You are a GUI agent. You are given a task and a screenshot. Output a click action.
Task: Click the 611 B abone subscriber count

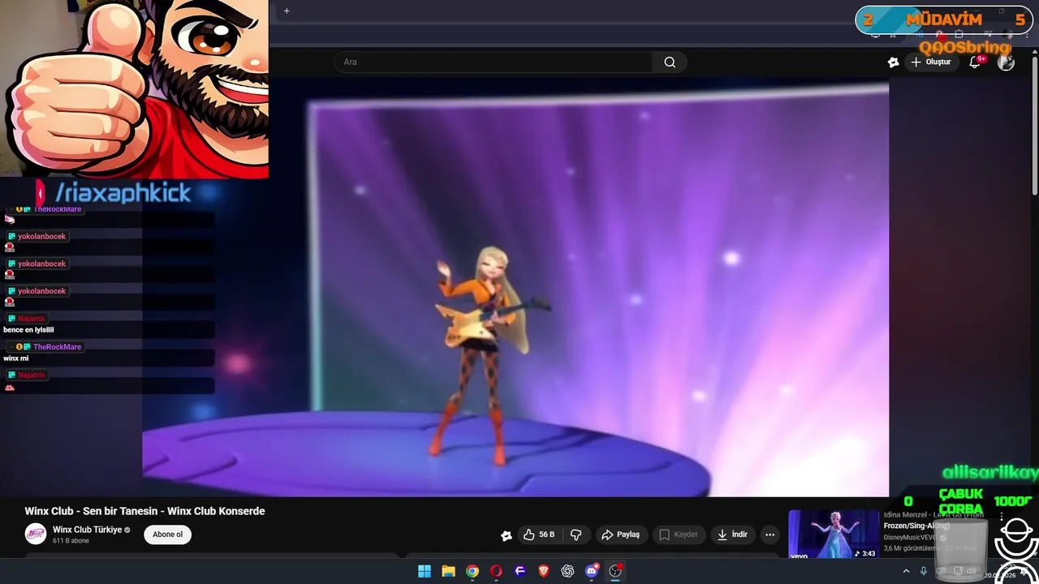point(71,541)
